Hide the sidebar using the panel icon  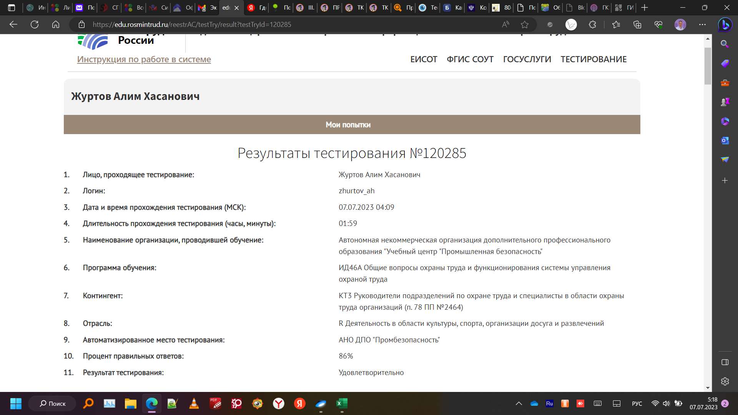(725, 362)
